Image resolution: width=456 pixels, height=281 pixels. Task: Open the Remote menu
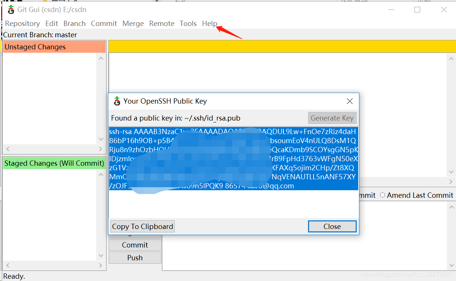[x=162, y=23]
